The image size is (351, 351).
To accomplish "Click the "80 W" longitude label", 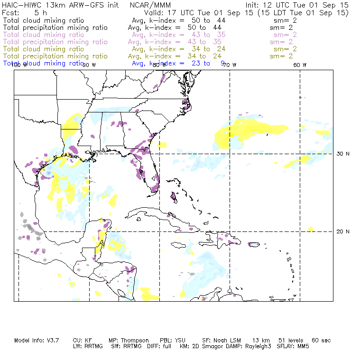I will point(159,65).
